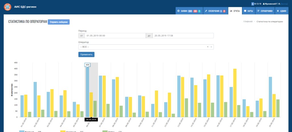Image resolution: width=292 pixels, height=132 pixels.
Task: Expand the Оператор dropdown arrow
Action: pos(211,47)
